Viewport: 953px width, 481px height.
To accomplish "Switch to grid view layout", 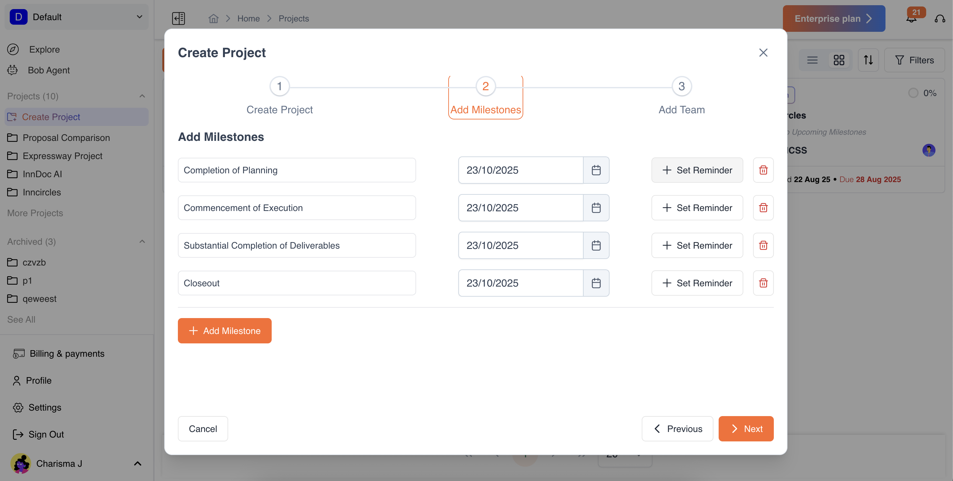I will [x=839, y=60].
